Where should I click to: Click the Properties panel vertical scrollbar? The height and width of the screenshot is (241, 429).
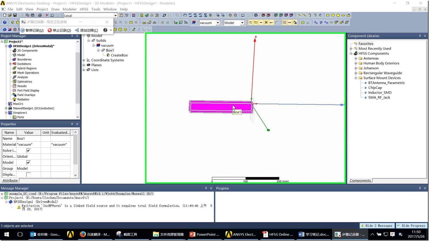coord(75,154)
